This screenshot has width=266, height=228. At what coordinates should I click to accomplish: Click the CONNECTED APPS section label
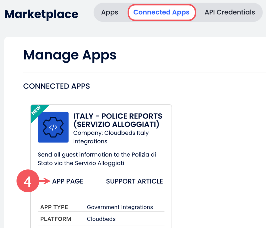pos(56,86)
